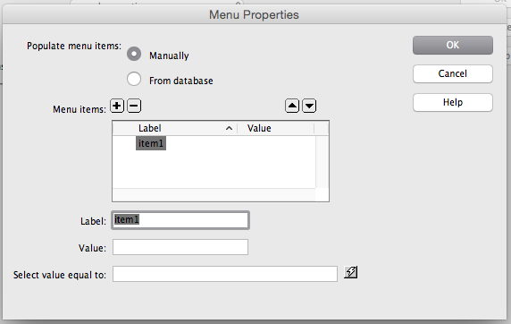The width and height of the screenshot is (511, 324).
Task: Add a new menu item with plus icon
Action: (117, 106)
